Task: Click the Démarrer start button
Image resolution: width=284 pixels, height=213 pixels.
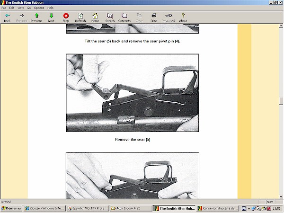Action: pos(11,208)
